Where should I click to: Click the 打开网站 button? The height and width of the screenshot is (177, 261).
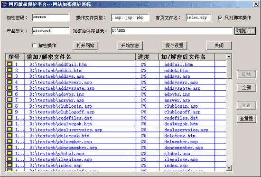pyautogui.click(x=85, y=46)
